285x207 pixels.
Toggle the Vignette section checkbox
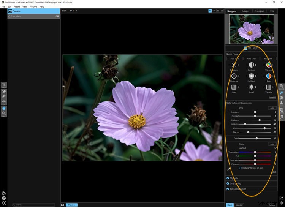pos(228,178)
